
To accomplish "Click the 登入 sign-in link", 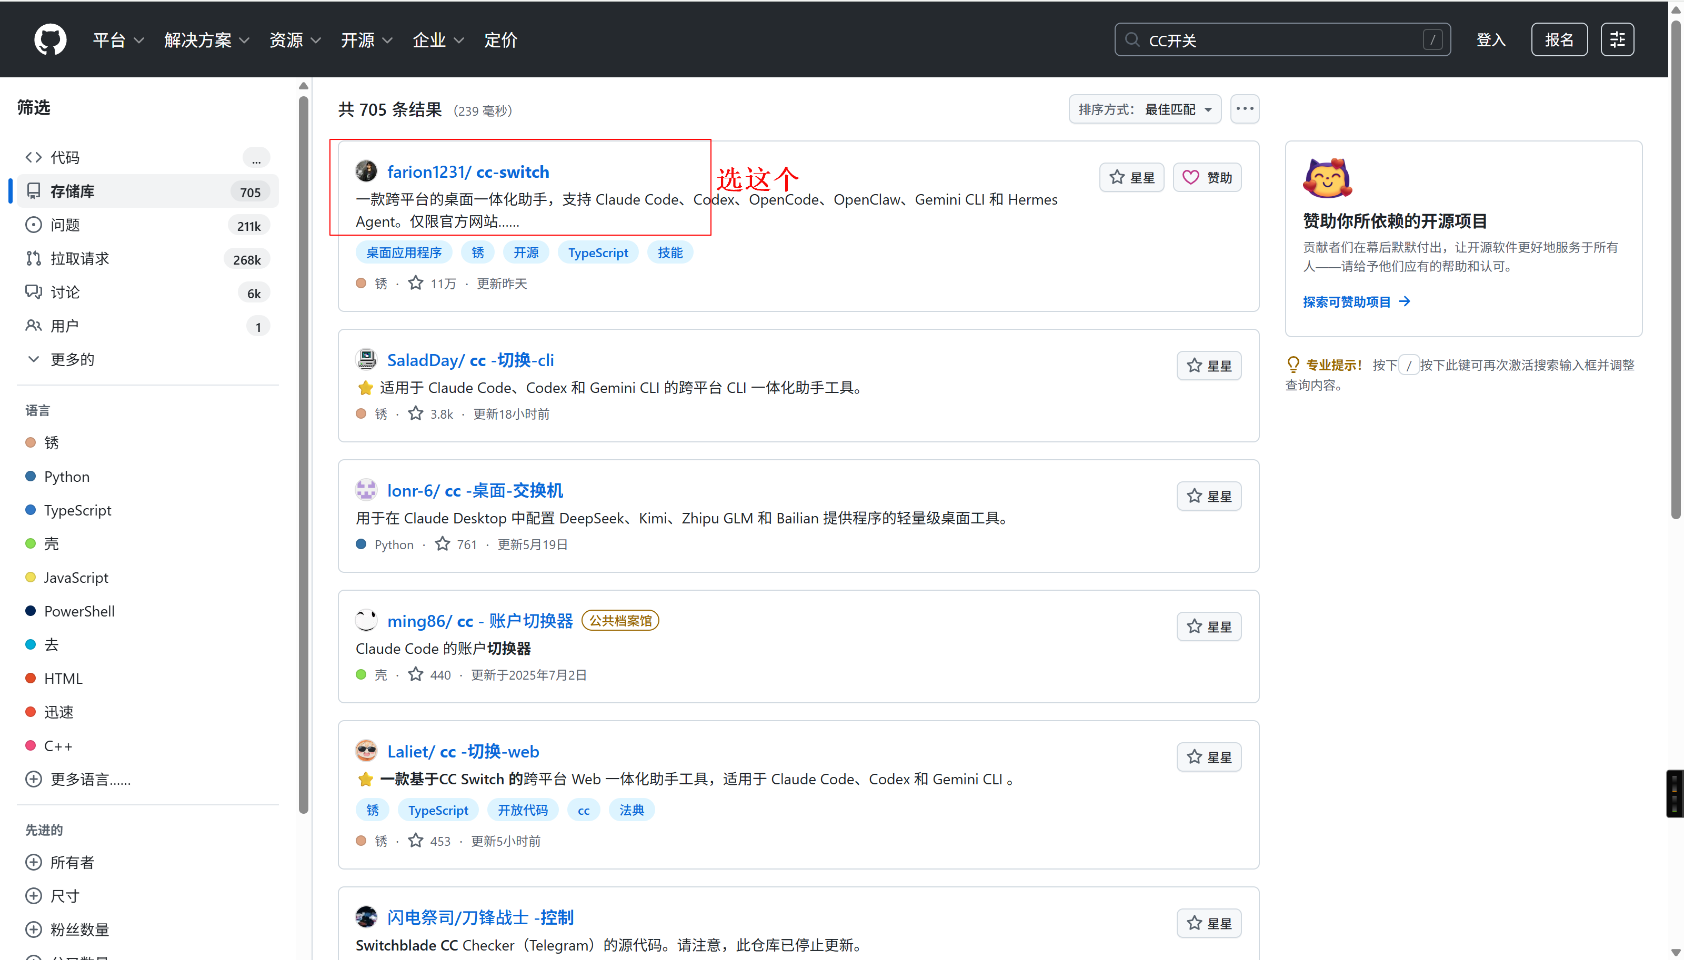I will (1491, 40).
